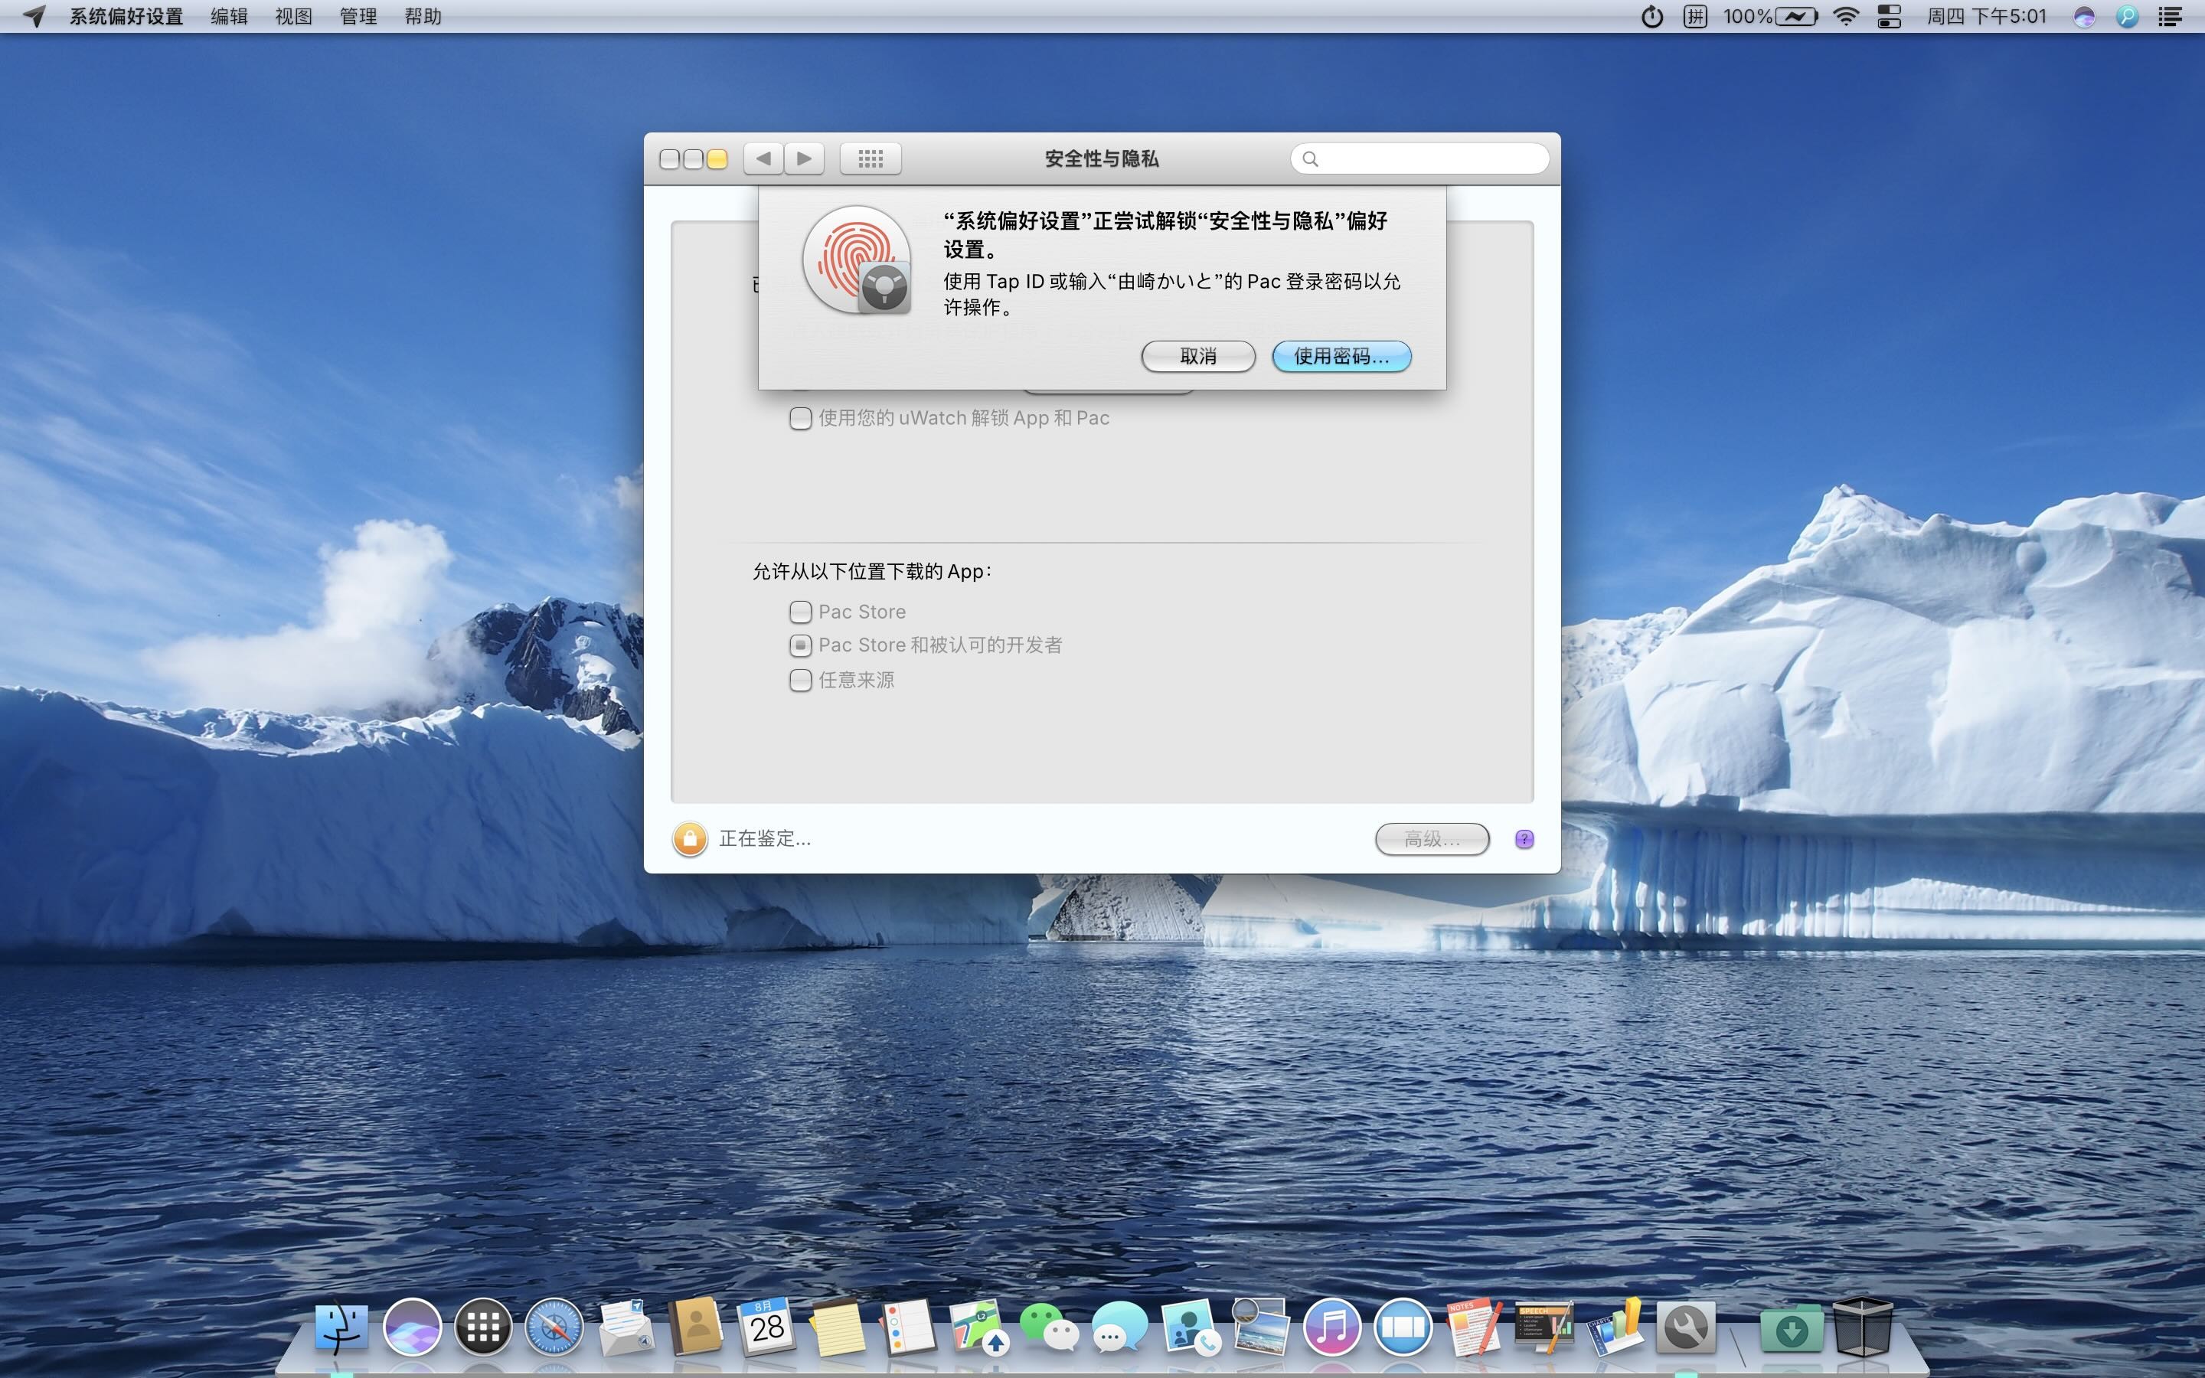Screen dimensions: 2205x1378
Task: Toggle the uWatch unlock checkbox
Action: (x=800, y=418)
